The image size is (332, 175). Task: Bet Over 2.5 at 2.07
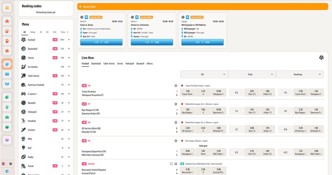252,92
